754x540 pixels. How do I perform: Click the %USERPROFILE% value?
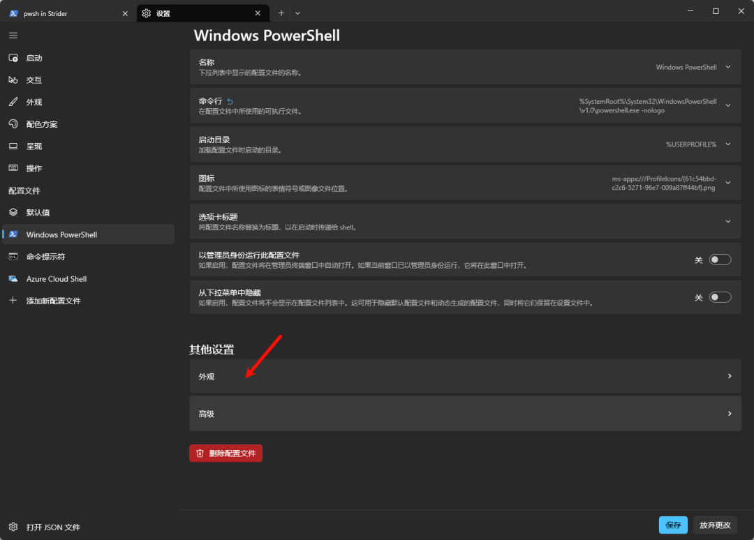[691, 144]
